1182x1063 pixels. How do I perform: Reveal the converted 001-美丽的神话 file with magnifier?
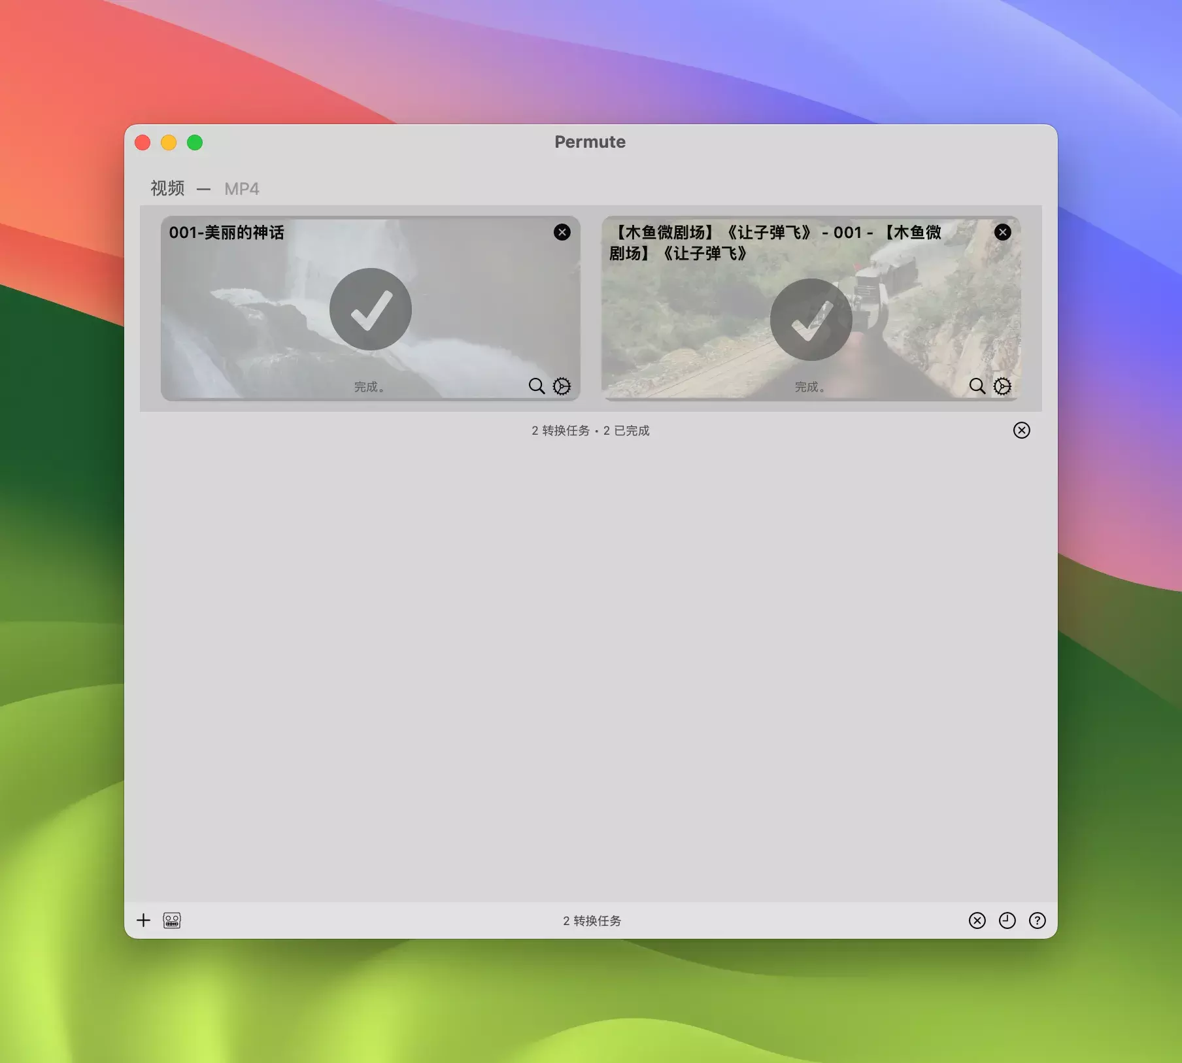point(537,386)
